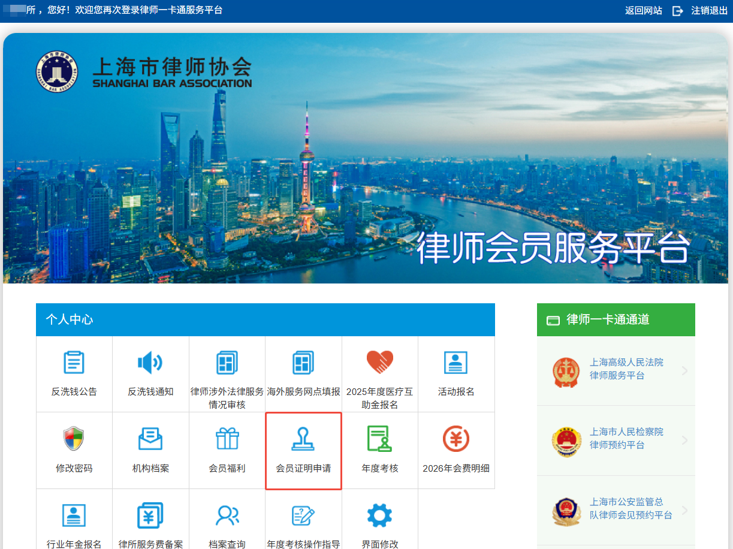Open the 反洗钱公告 clipboard icon
Image resolution: width=733 pixels, height=549 pixels.
click(74, 363)
